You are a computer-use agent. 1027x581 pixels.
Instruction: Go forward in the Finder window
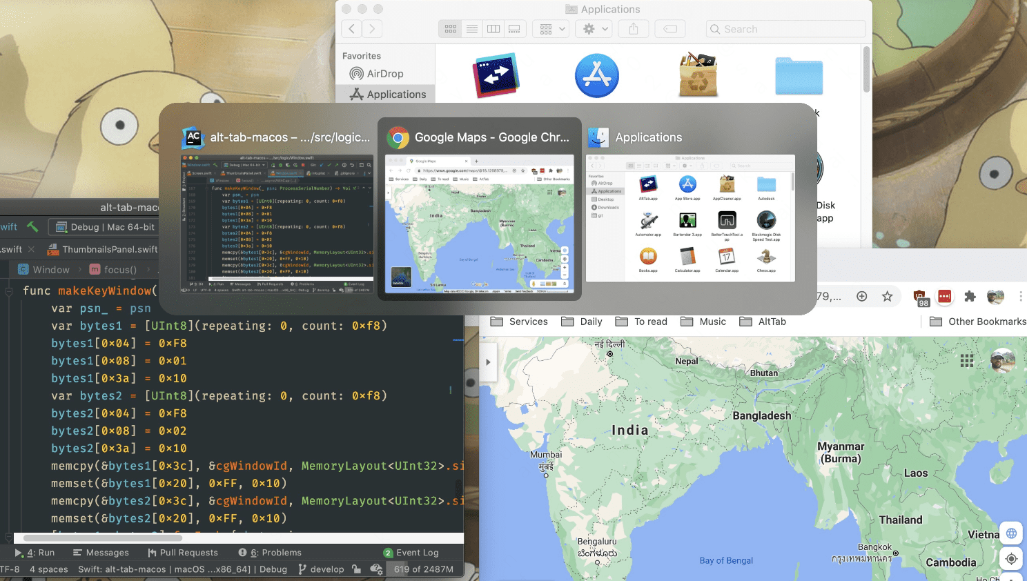tap(372, 29)
